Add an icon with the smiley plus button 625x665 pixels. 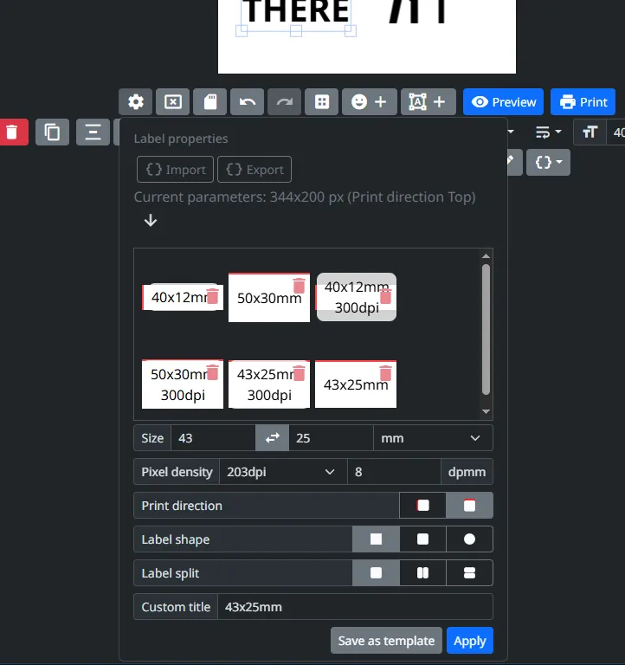coord(370,102)
